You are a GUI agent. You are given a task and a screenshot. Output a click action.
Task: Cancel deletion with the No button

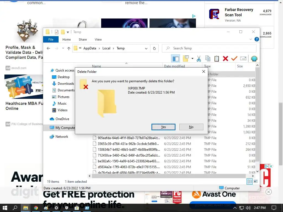point(191,127)
